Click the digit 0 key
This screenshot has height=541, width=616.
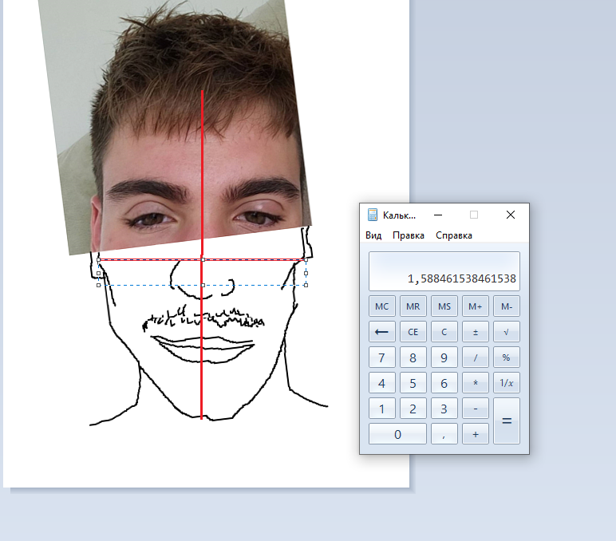(x=397, y=434)
